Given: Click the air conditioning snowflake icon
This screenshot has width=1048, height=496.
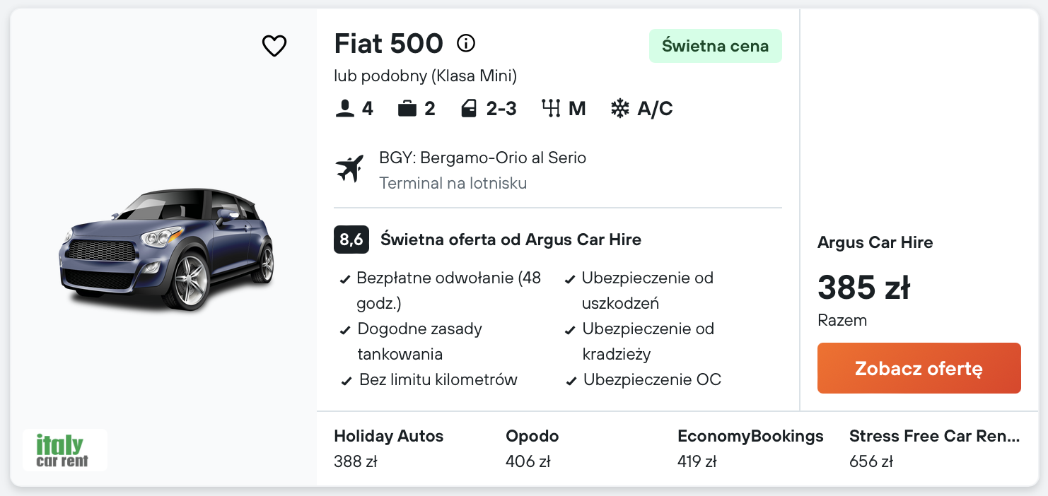Looking at the screenshot, I should point(620,109).
